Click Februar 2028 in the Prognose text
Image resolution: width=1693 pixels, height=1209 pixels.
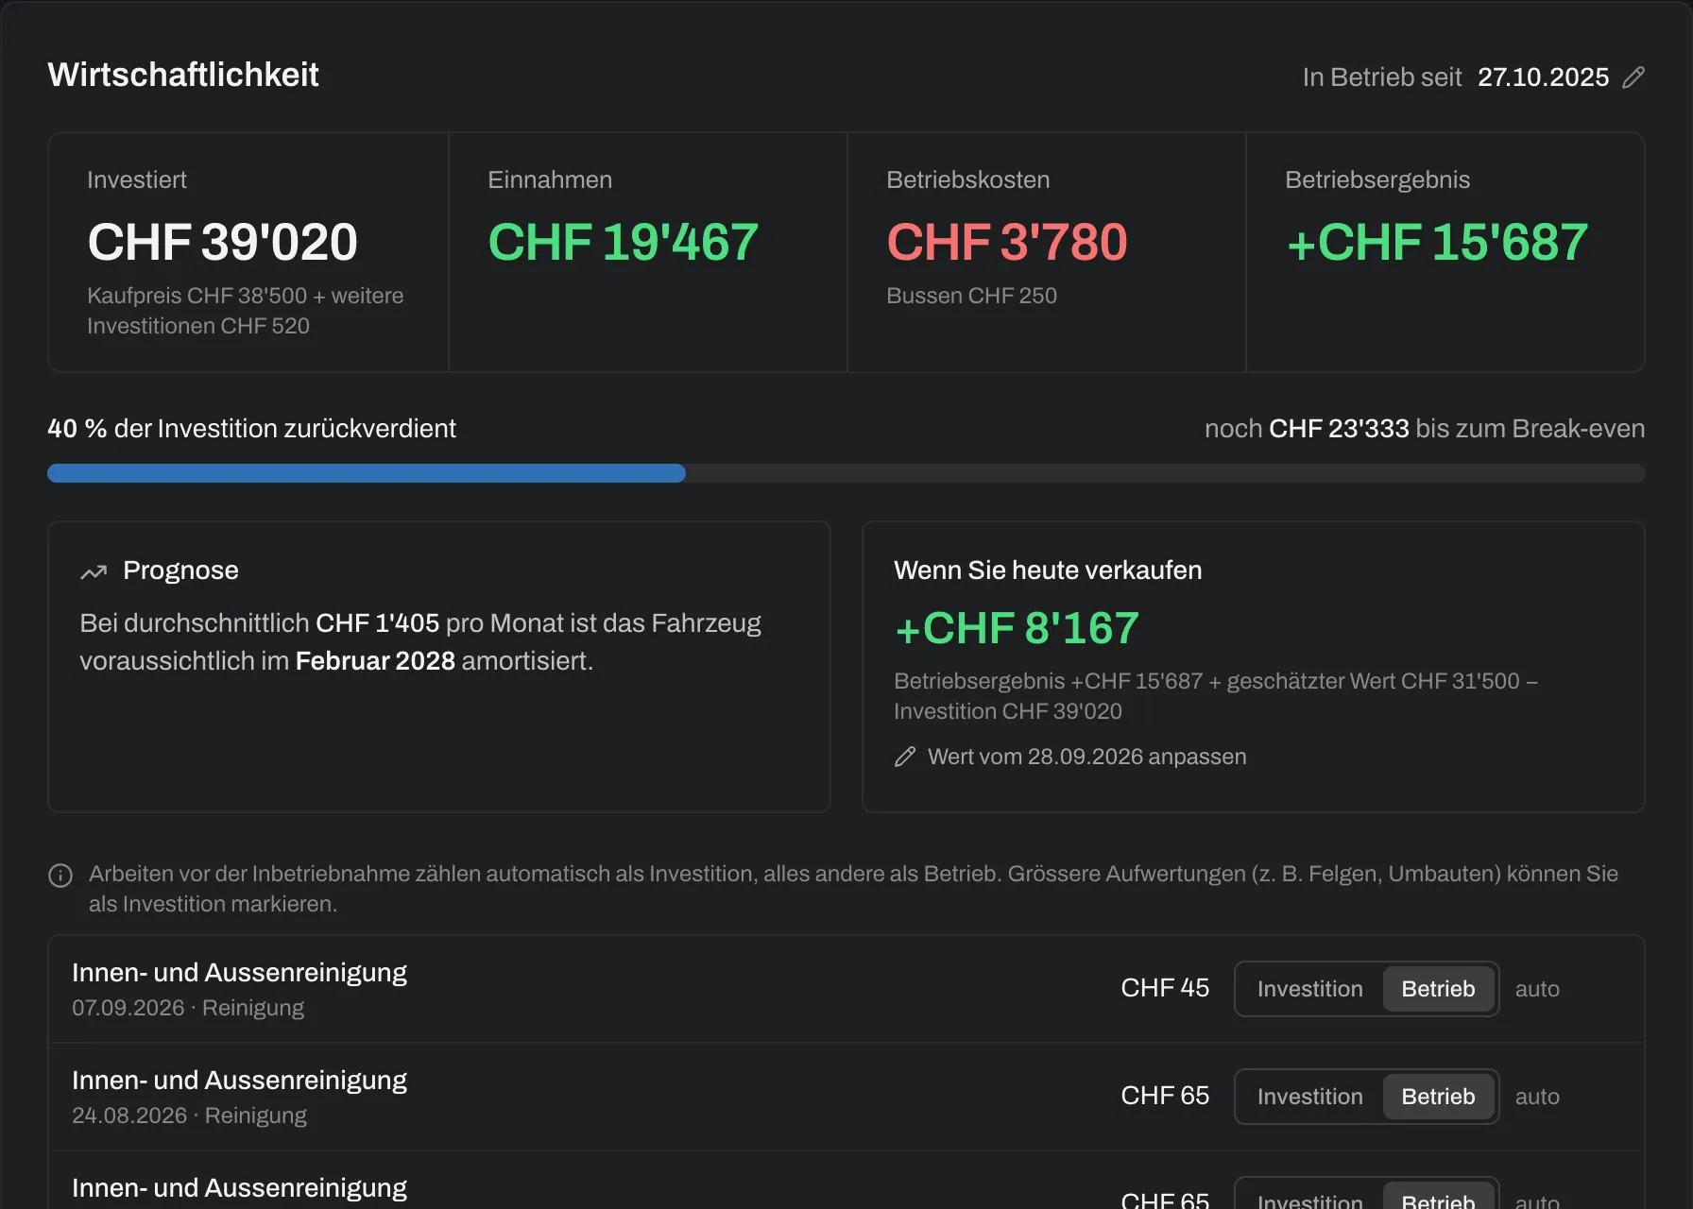click(375, 661)
